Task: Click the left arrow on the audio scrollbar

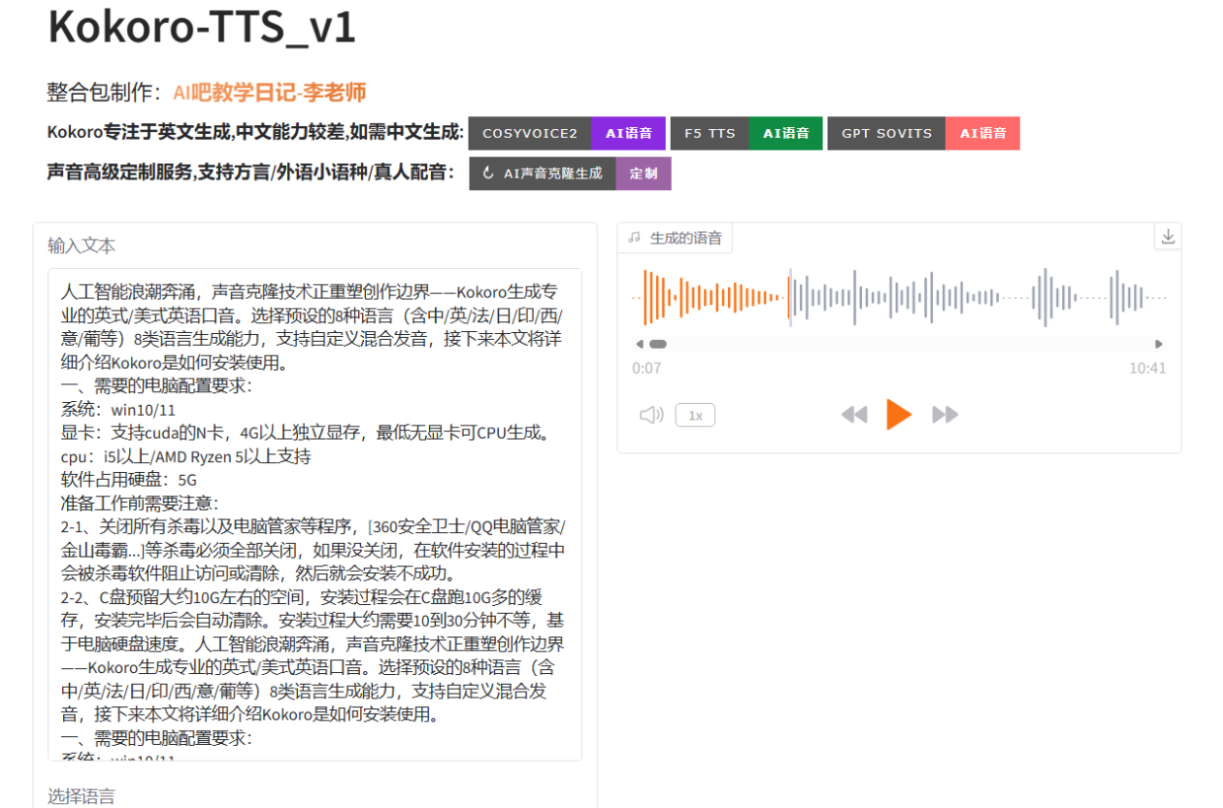Action: click(x=638, y=344)
